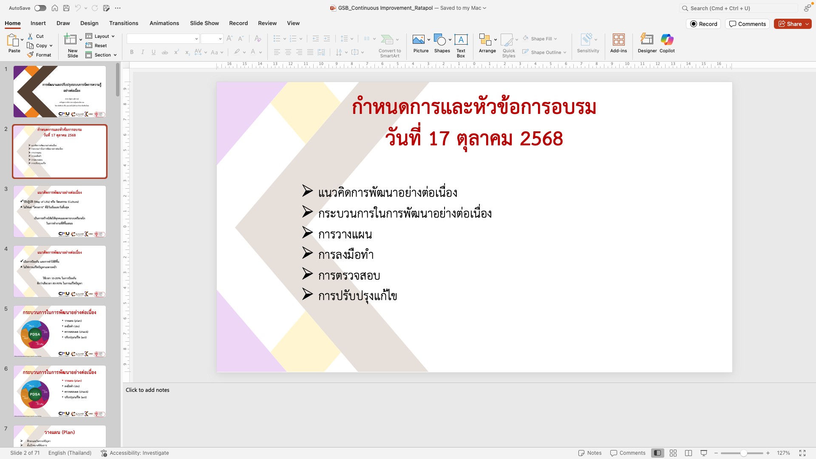Fit slide to current window

point(802,453)
